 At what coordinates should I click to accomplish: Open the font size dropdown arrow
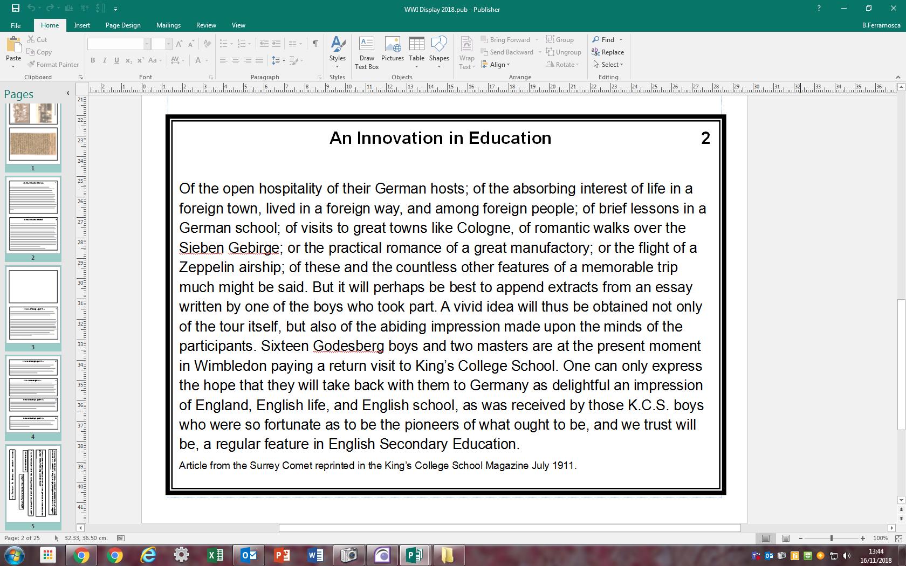coord(168,44)
